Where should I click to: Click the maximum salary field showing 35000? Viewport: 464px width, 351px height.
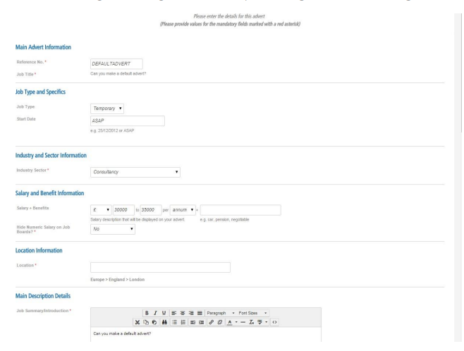point(151,210)
